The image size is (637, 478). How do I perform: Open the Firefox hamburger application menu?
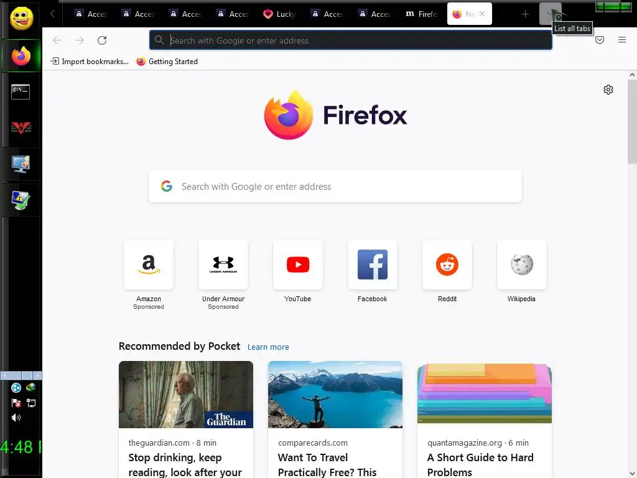[622, 40]
